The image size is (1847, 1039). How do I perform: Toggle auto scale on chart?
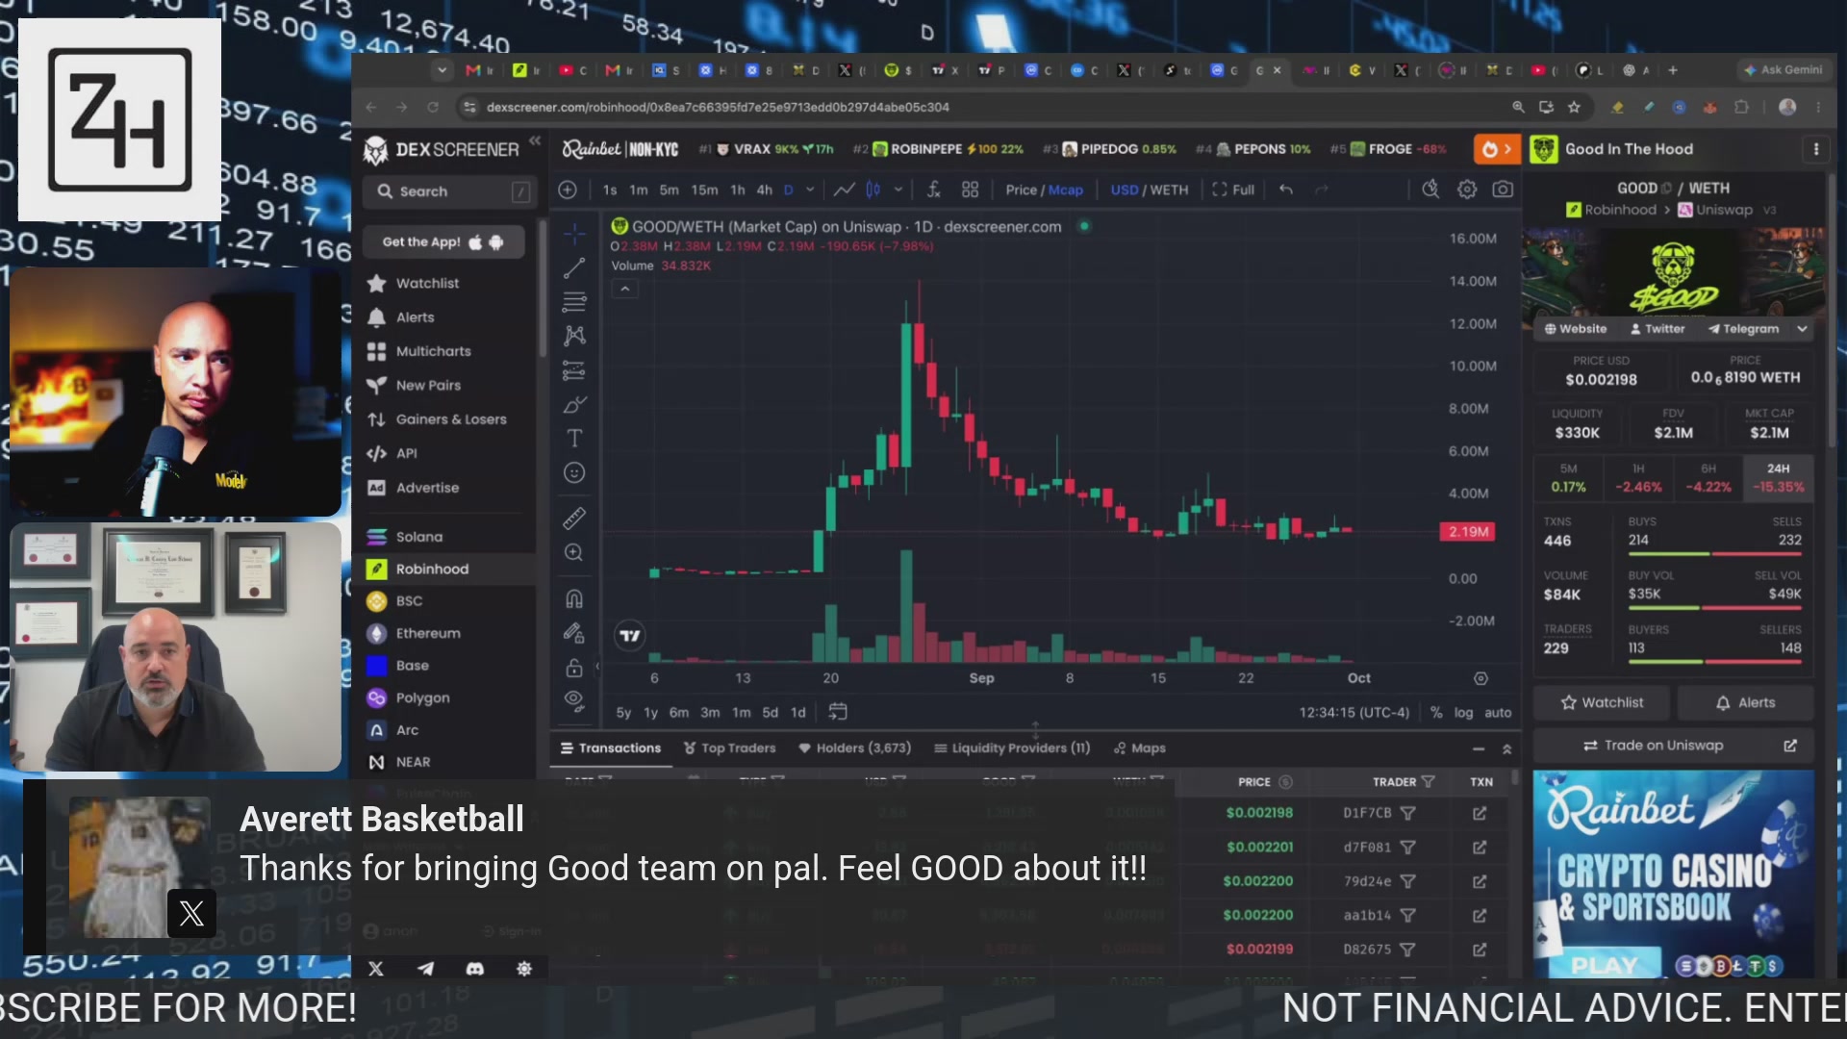1498,713
